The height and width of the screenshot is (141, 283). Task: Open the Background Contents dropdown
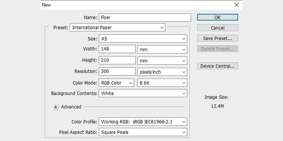coord(143,93)
